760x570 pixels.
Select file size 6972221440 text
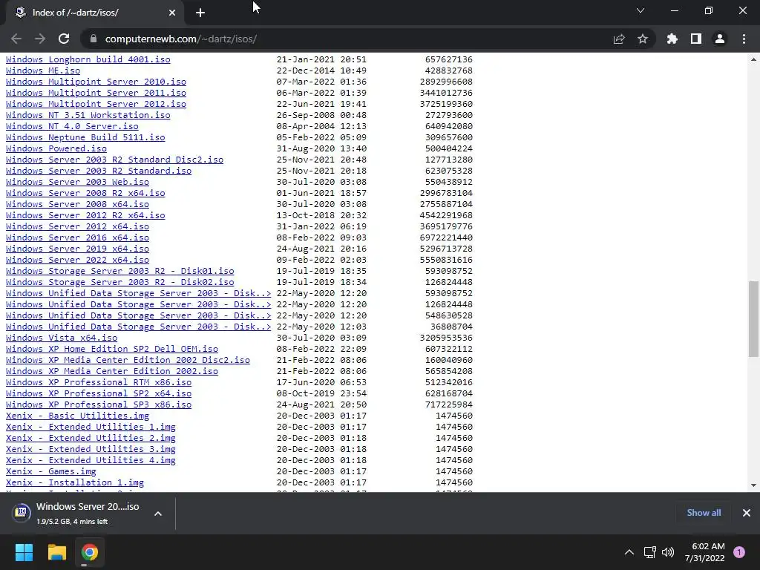tap(446, 237)
